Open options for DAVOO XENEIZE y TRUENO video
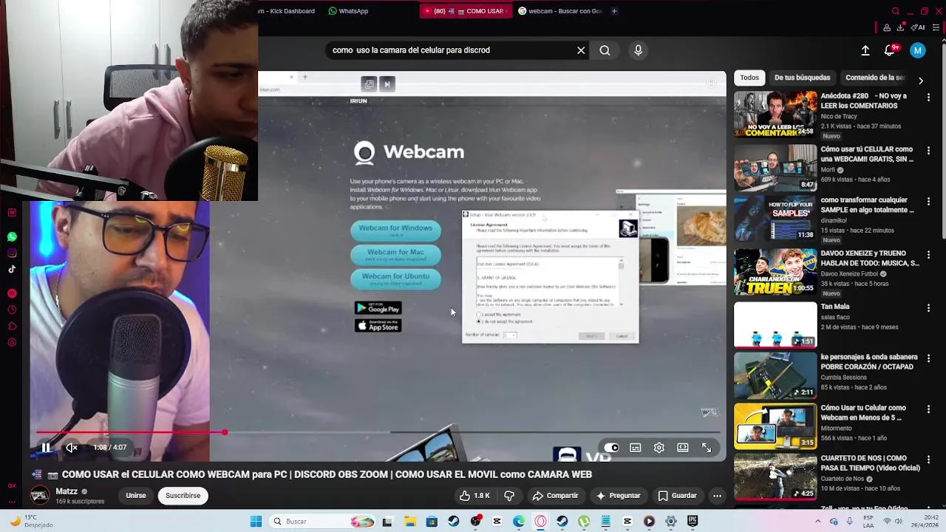This screenshot has width=946, height=532. pos(928,254)
